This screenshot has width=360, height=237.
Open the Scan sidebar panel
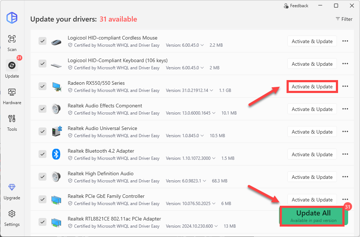[12, 42]
